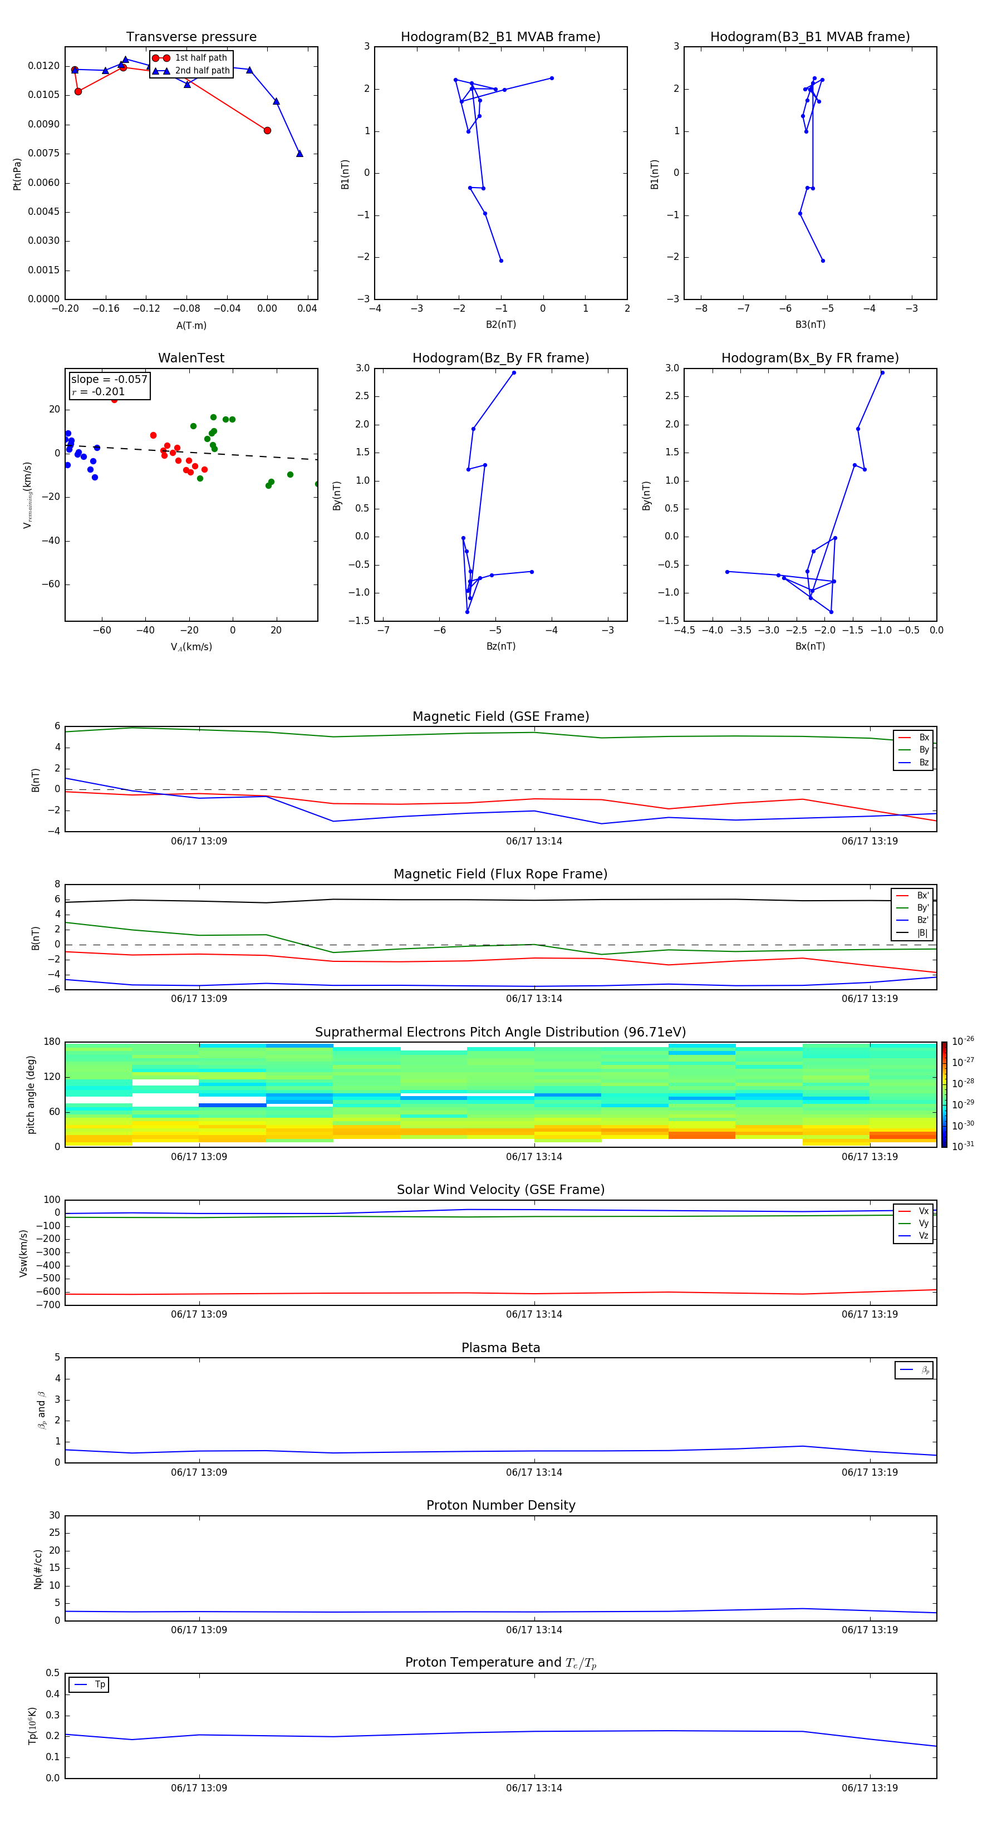Select 'Vy' in the velocity legend
The width and height of the screenshot is (1002, 1837).
pos(914,1224)
